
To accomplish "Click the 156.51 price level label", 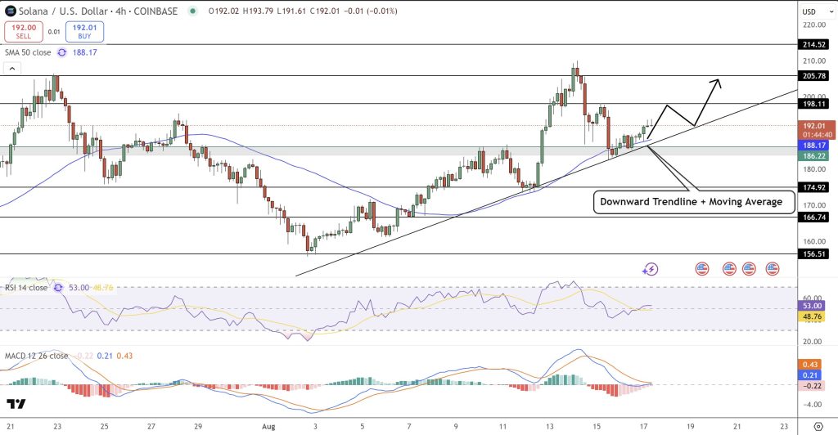I will pos(814,254).
